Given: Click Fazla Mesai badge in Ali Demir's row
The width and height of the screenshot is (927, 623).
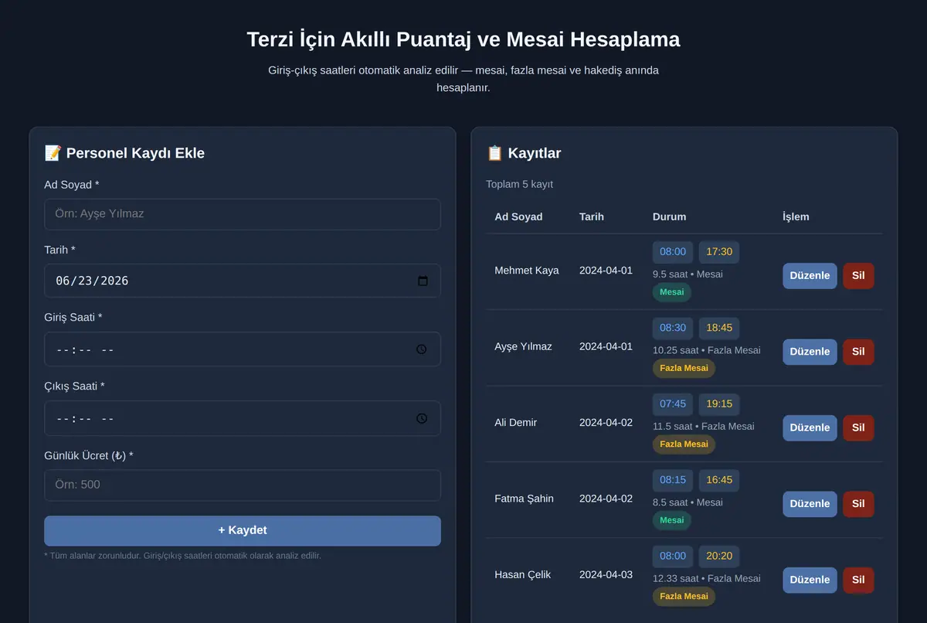Looking at the screenshot, I should pyautogui.click(x=684, y=444).
